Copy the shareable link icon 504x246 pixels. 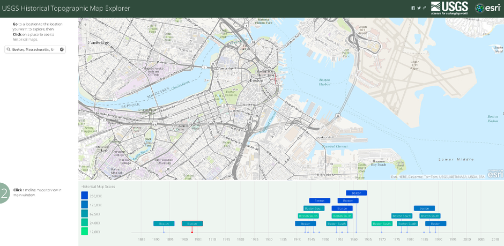pos(424,8)
